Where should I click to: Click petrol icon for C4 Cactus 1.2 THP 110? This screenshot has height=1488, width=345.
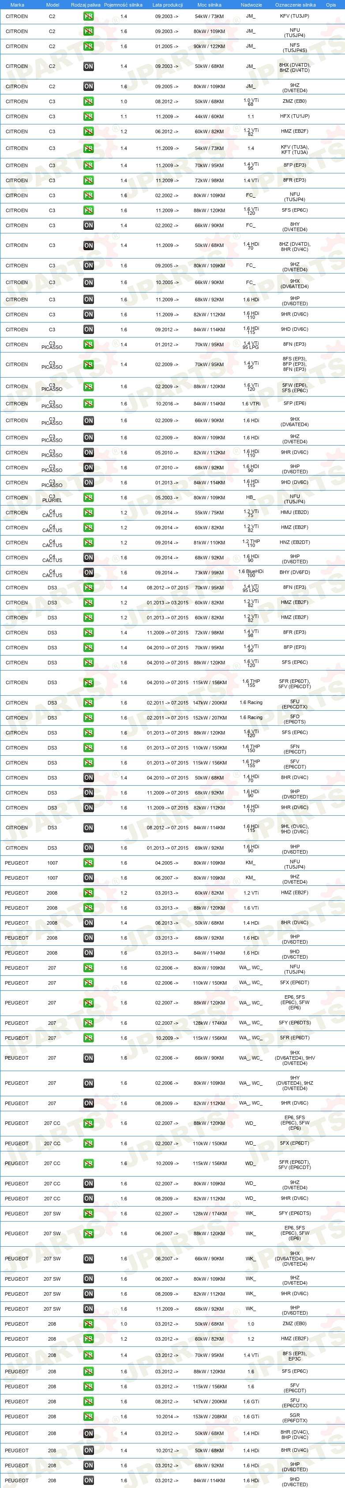pos(88,543)
